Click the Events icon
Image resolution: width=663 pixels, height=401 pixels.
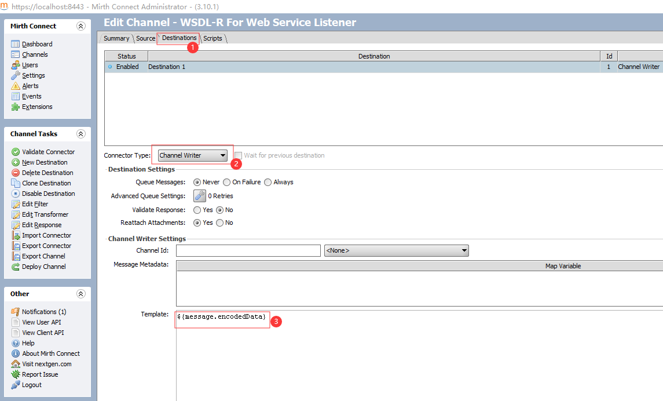[15, 96]
